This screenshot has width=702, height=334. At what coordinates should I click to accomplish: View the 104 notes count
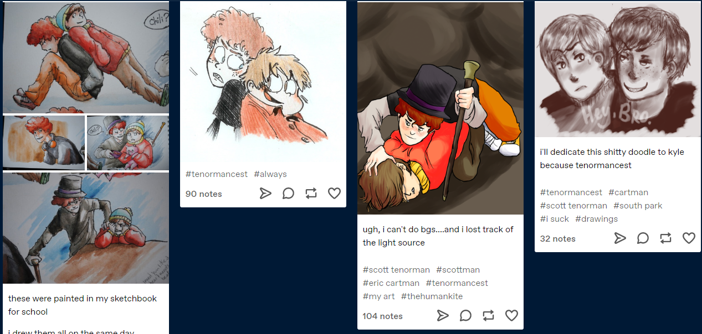pyautogui.click(x=383, y=316)
